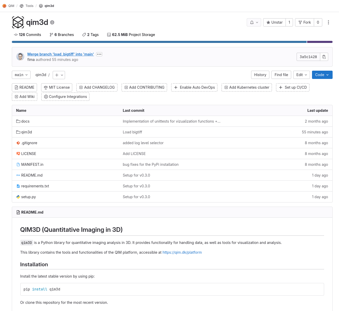Viewport: 339px width, 311px height.
Task: Click the Tools subgroup avatar icon in breadcrumb
Action: click(22, 6)
